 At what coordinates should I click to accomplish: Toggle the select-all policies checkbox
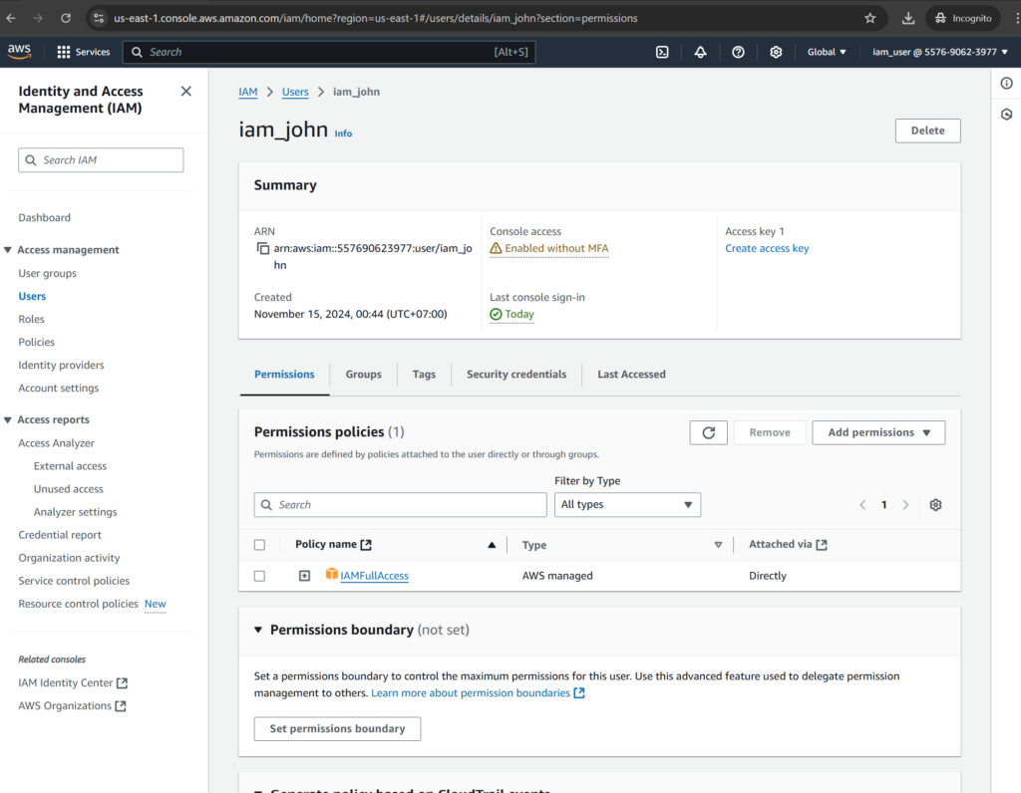coord(260,545)
